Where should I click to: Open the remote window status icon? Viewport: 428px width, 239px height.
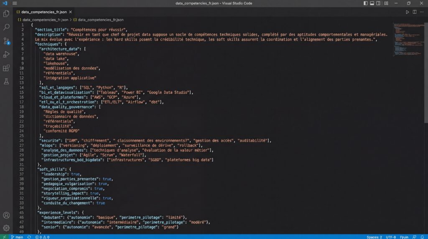click(x=4, y=237)
